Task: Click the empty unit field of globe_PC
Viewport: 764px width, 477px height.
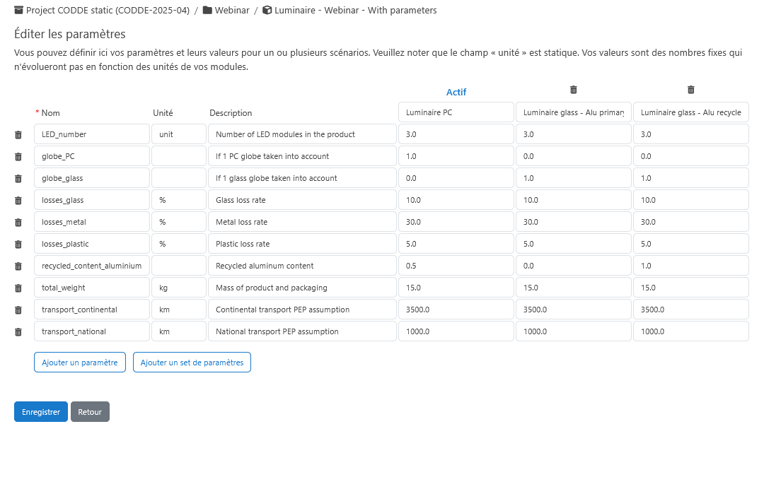Action: 179,156
